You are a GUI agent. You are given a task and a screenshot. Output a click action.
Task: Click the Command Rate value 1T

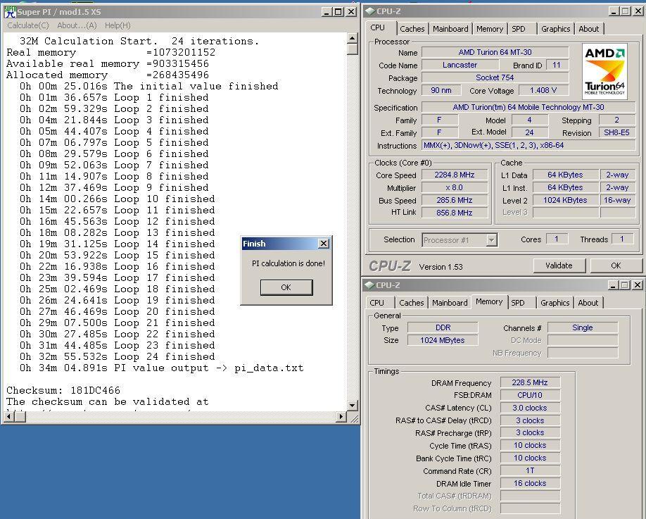tap(530, 470)
